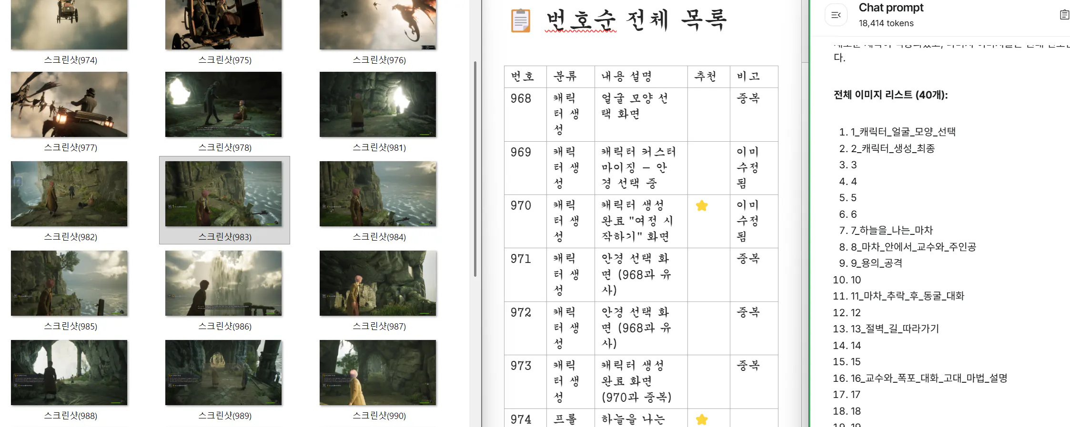1070x427 pixels.
Task: Click description 캐릭터 생성 완료 "여정 시작하기" 화면
Action: (637, 221)
